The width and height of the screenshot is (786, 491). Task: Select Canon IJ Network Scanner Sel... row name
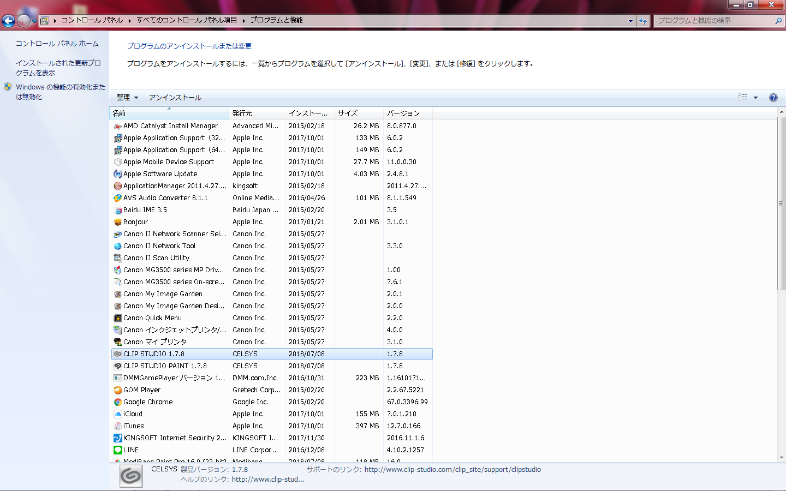174,234
